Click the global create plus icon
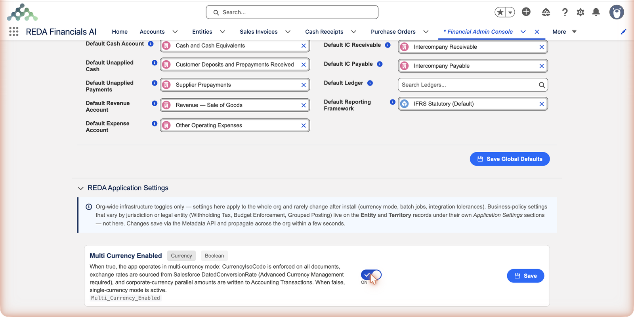This screenshot has width=634, height=317. click(526, 12)
